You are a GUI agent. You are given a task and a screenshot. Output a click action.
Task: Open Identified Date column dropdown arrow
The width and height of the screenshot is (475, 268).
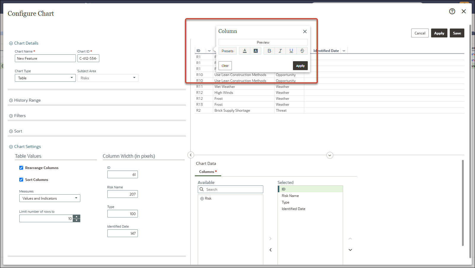[x=344, y=51]
